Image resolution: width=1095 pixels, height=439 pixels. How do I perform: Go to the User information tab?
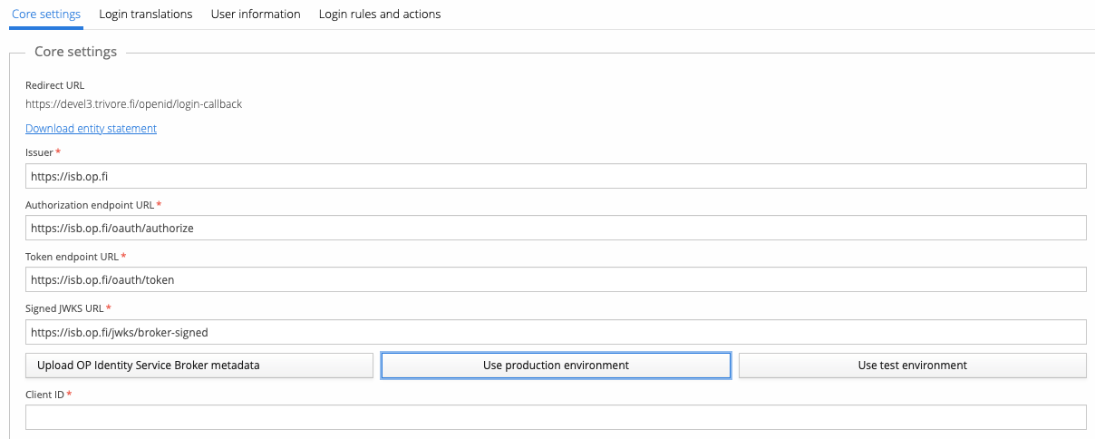(x=256, y=15)
